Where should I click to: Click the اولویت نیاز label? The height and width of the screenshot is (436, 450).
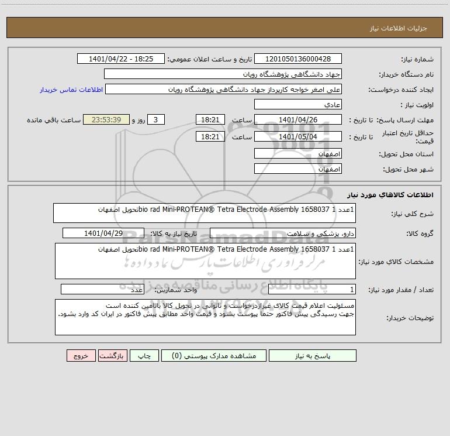coord(417,105)
